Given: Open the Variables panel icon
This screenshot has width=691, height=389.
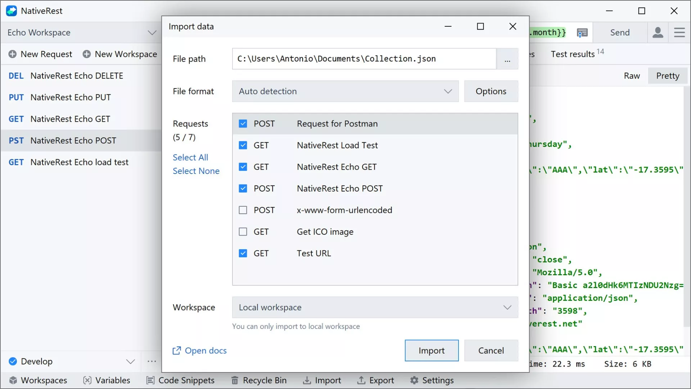Looking at the screenshot, I should click(87, 380).
